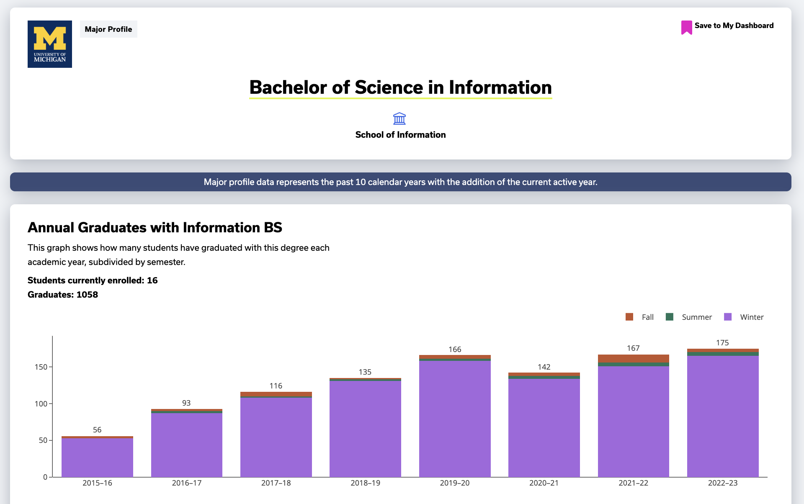Open the School of Information link
This screenshot has height=504, width=804.
pyautogui.click(x=400, y=135)
